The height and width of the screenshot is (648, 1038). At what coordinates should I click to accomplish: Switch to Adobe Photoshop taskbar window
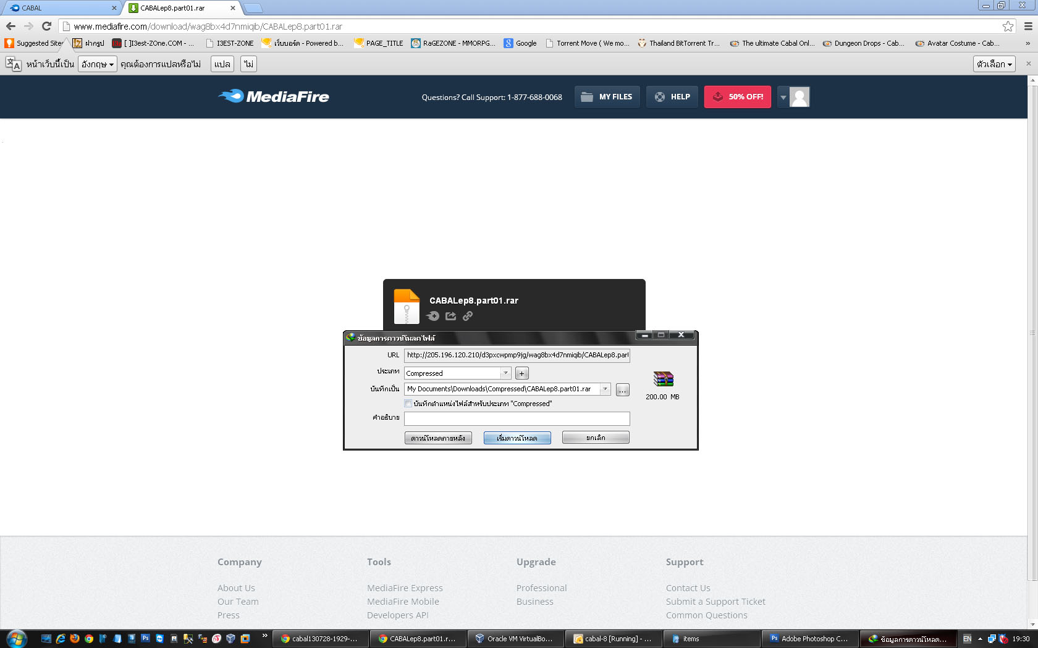click(811, 639)
